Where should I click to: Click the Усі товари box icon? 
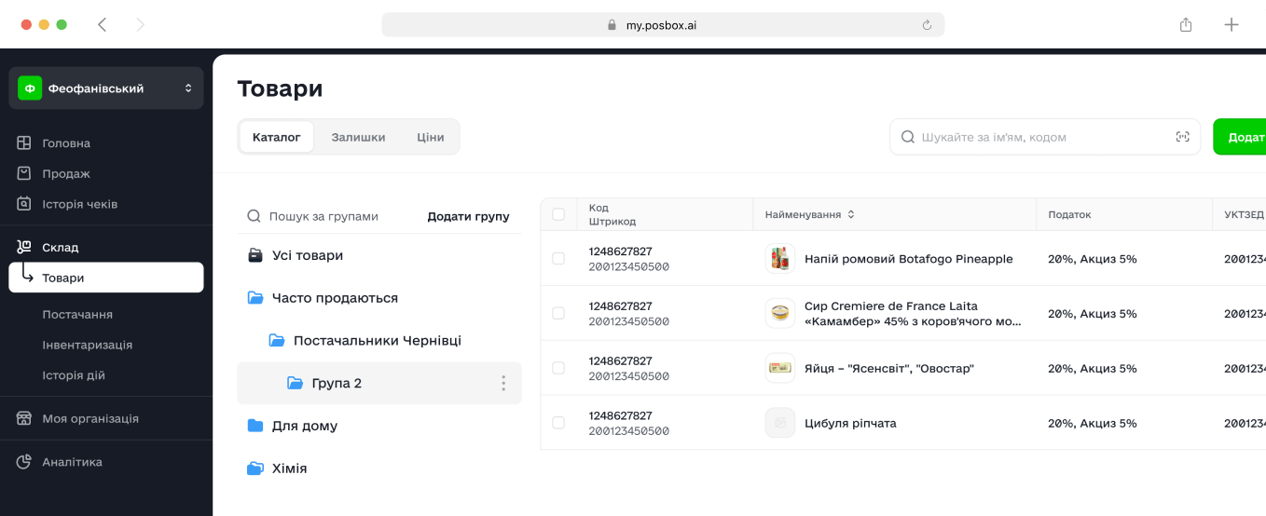point(255,255)
